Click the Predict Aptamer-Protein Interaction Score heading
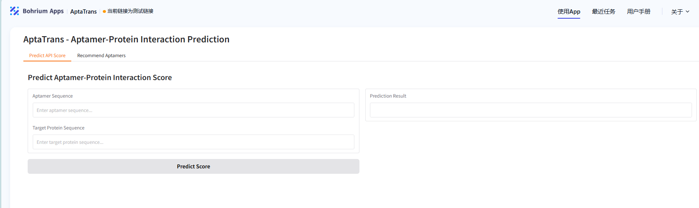699x208 pixels. [100, 77]
